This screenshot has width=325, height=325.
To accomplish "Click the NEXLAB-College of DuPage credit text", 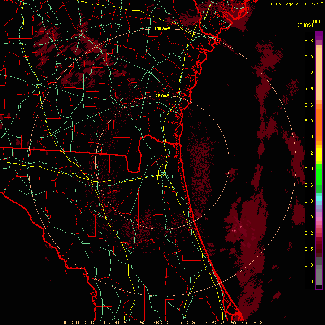I will 290,4.
